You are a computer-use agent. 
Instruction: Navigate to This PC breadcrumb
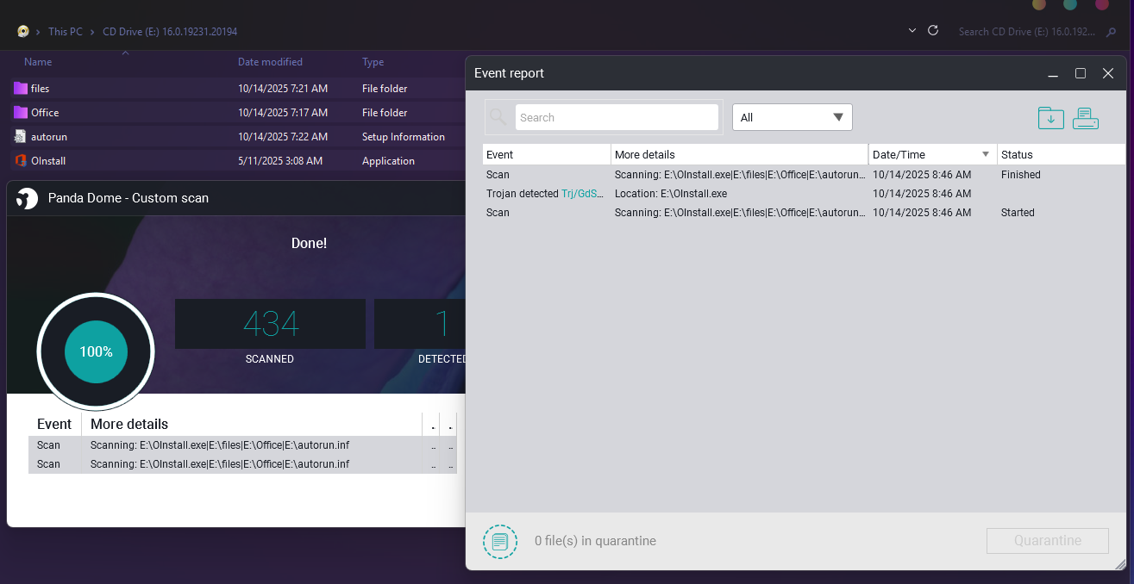[66, 32]
